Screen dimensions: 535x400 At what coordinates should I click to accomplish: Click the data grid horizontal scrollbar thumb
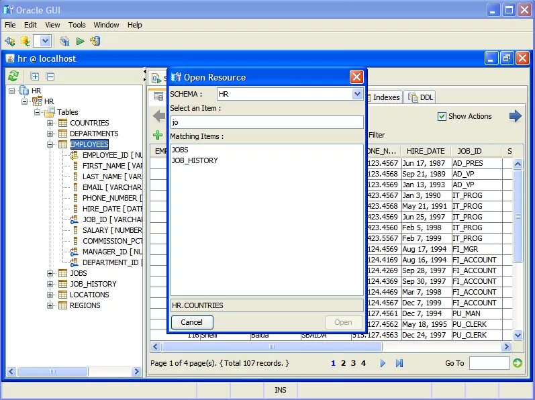tap(272, 347)
